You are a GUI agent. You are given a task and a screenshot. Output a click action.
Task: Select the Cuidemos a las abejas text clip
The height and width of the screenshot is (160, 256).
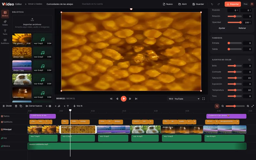[x=226, y=116]
